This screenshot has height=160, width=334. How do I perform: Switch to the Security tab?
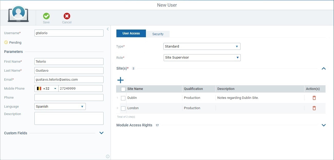point(158,34)
